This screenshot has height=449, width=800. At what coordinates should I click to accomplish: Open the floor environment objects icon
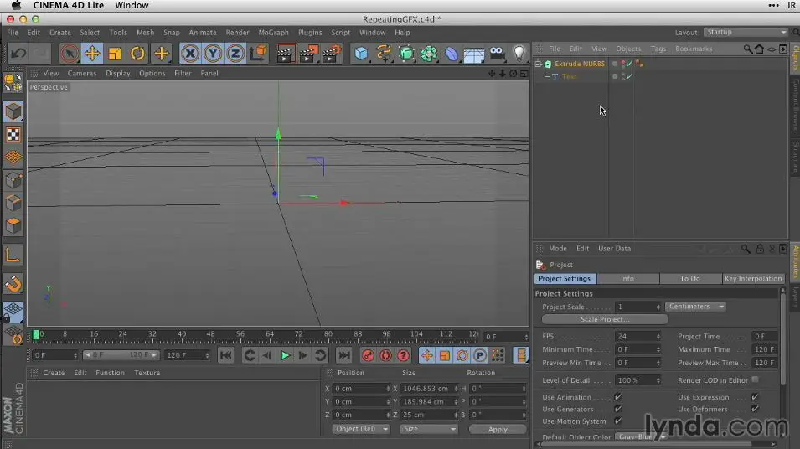(x=474, y=54)
